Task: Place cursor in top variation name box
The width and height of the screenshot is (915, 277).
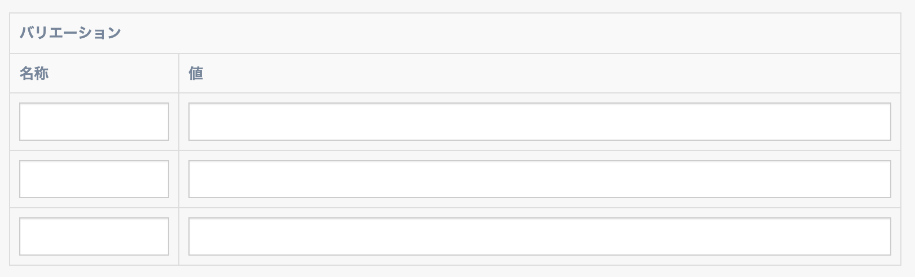Action: [94, 122]
